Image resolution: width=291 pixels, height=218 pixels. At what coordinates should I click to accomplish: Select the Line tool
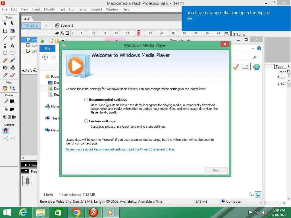5,38
